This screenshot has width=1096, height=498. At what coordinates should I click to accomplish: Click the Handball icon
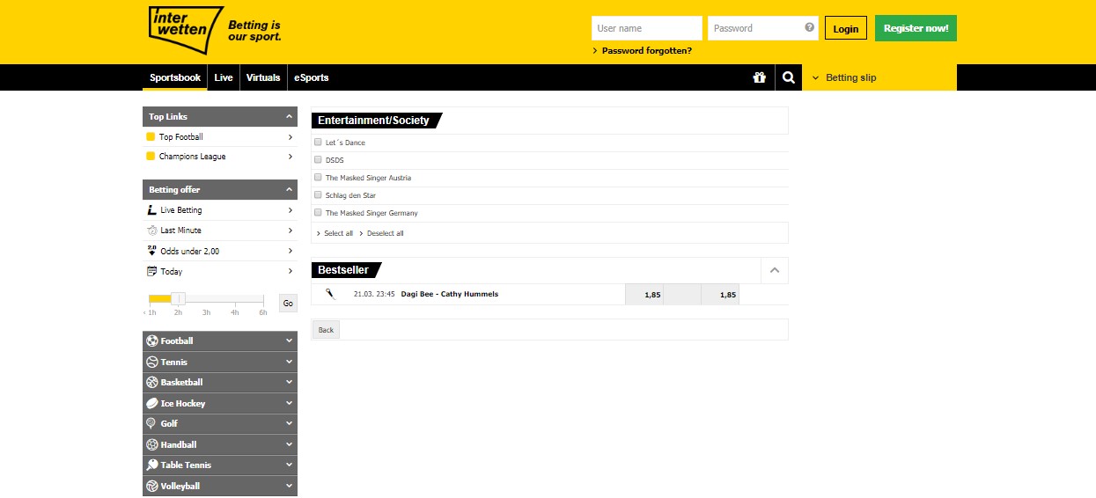click(152, 444)
